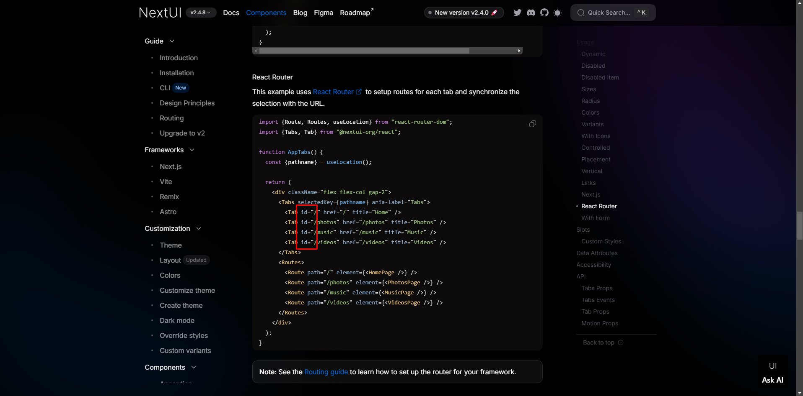Open the version v2.4.8 dropdown
Viewport: 803px width, 396px height.
coord(201,13)
